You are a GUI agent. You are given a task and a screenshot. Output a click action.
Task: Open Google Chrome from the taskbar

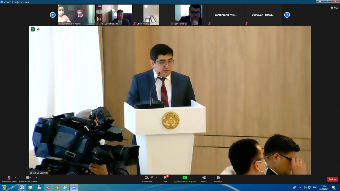pyautogui.click(x=56, y=187)
